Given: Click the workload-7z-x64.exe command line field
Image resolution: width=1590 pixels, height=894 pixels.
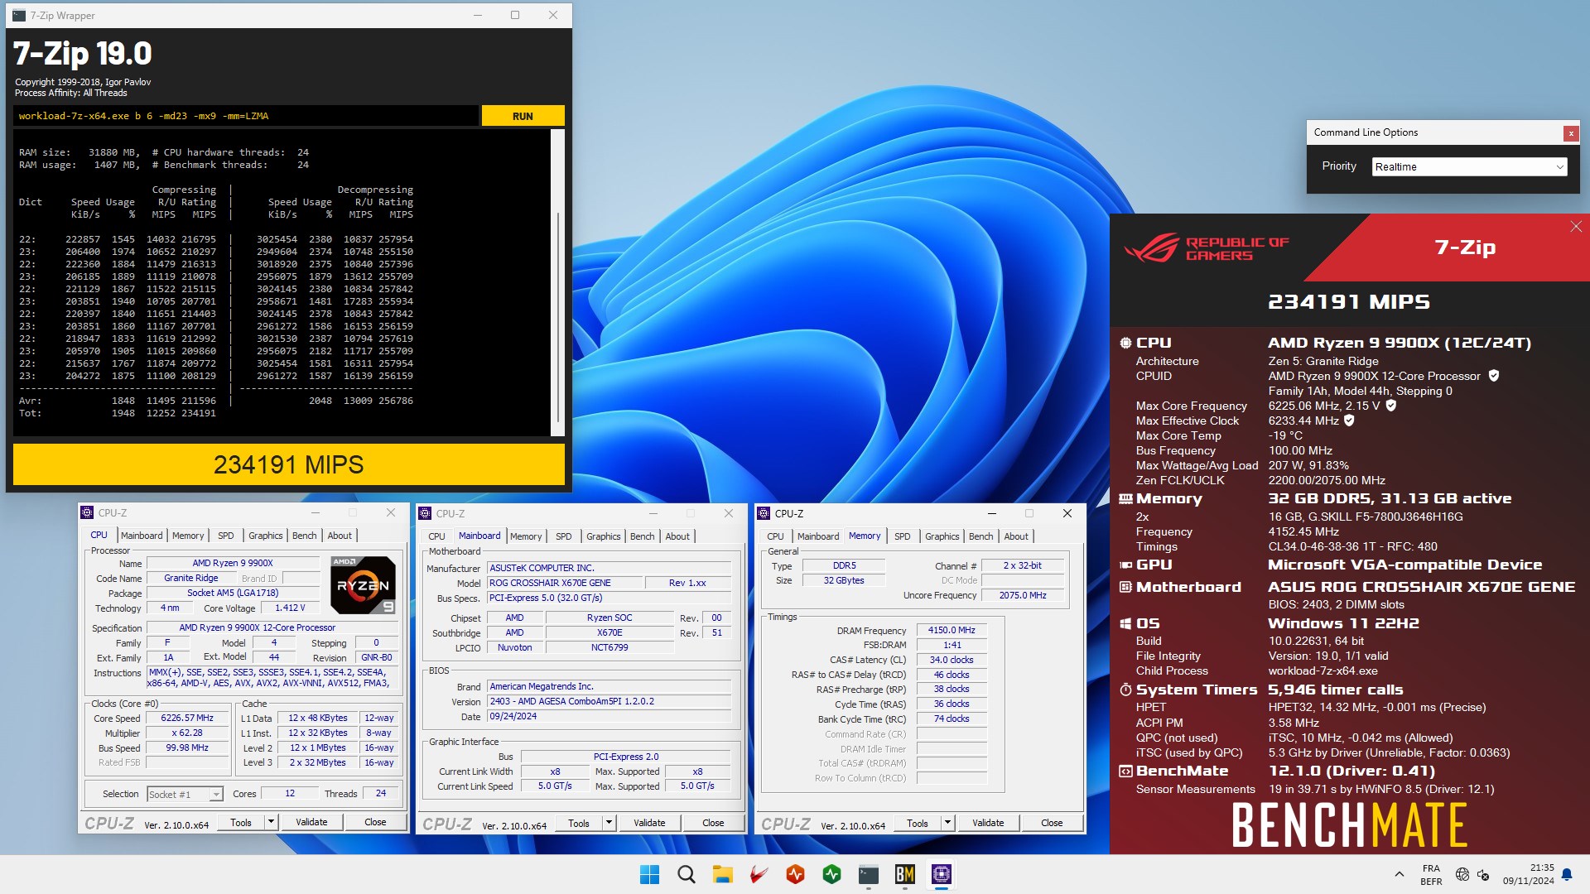Looking at the screenshot, I should [x=246, y=116].
